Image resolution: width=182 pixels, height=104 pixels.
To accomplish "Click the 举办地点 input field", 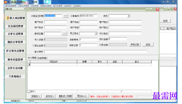I will click(x=125, y=34).
